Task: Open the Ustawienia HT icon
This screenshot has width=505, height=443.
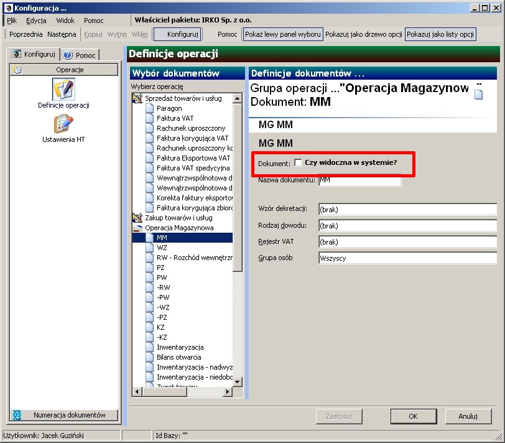Action: tap(63, 124)
